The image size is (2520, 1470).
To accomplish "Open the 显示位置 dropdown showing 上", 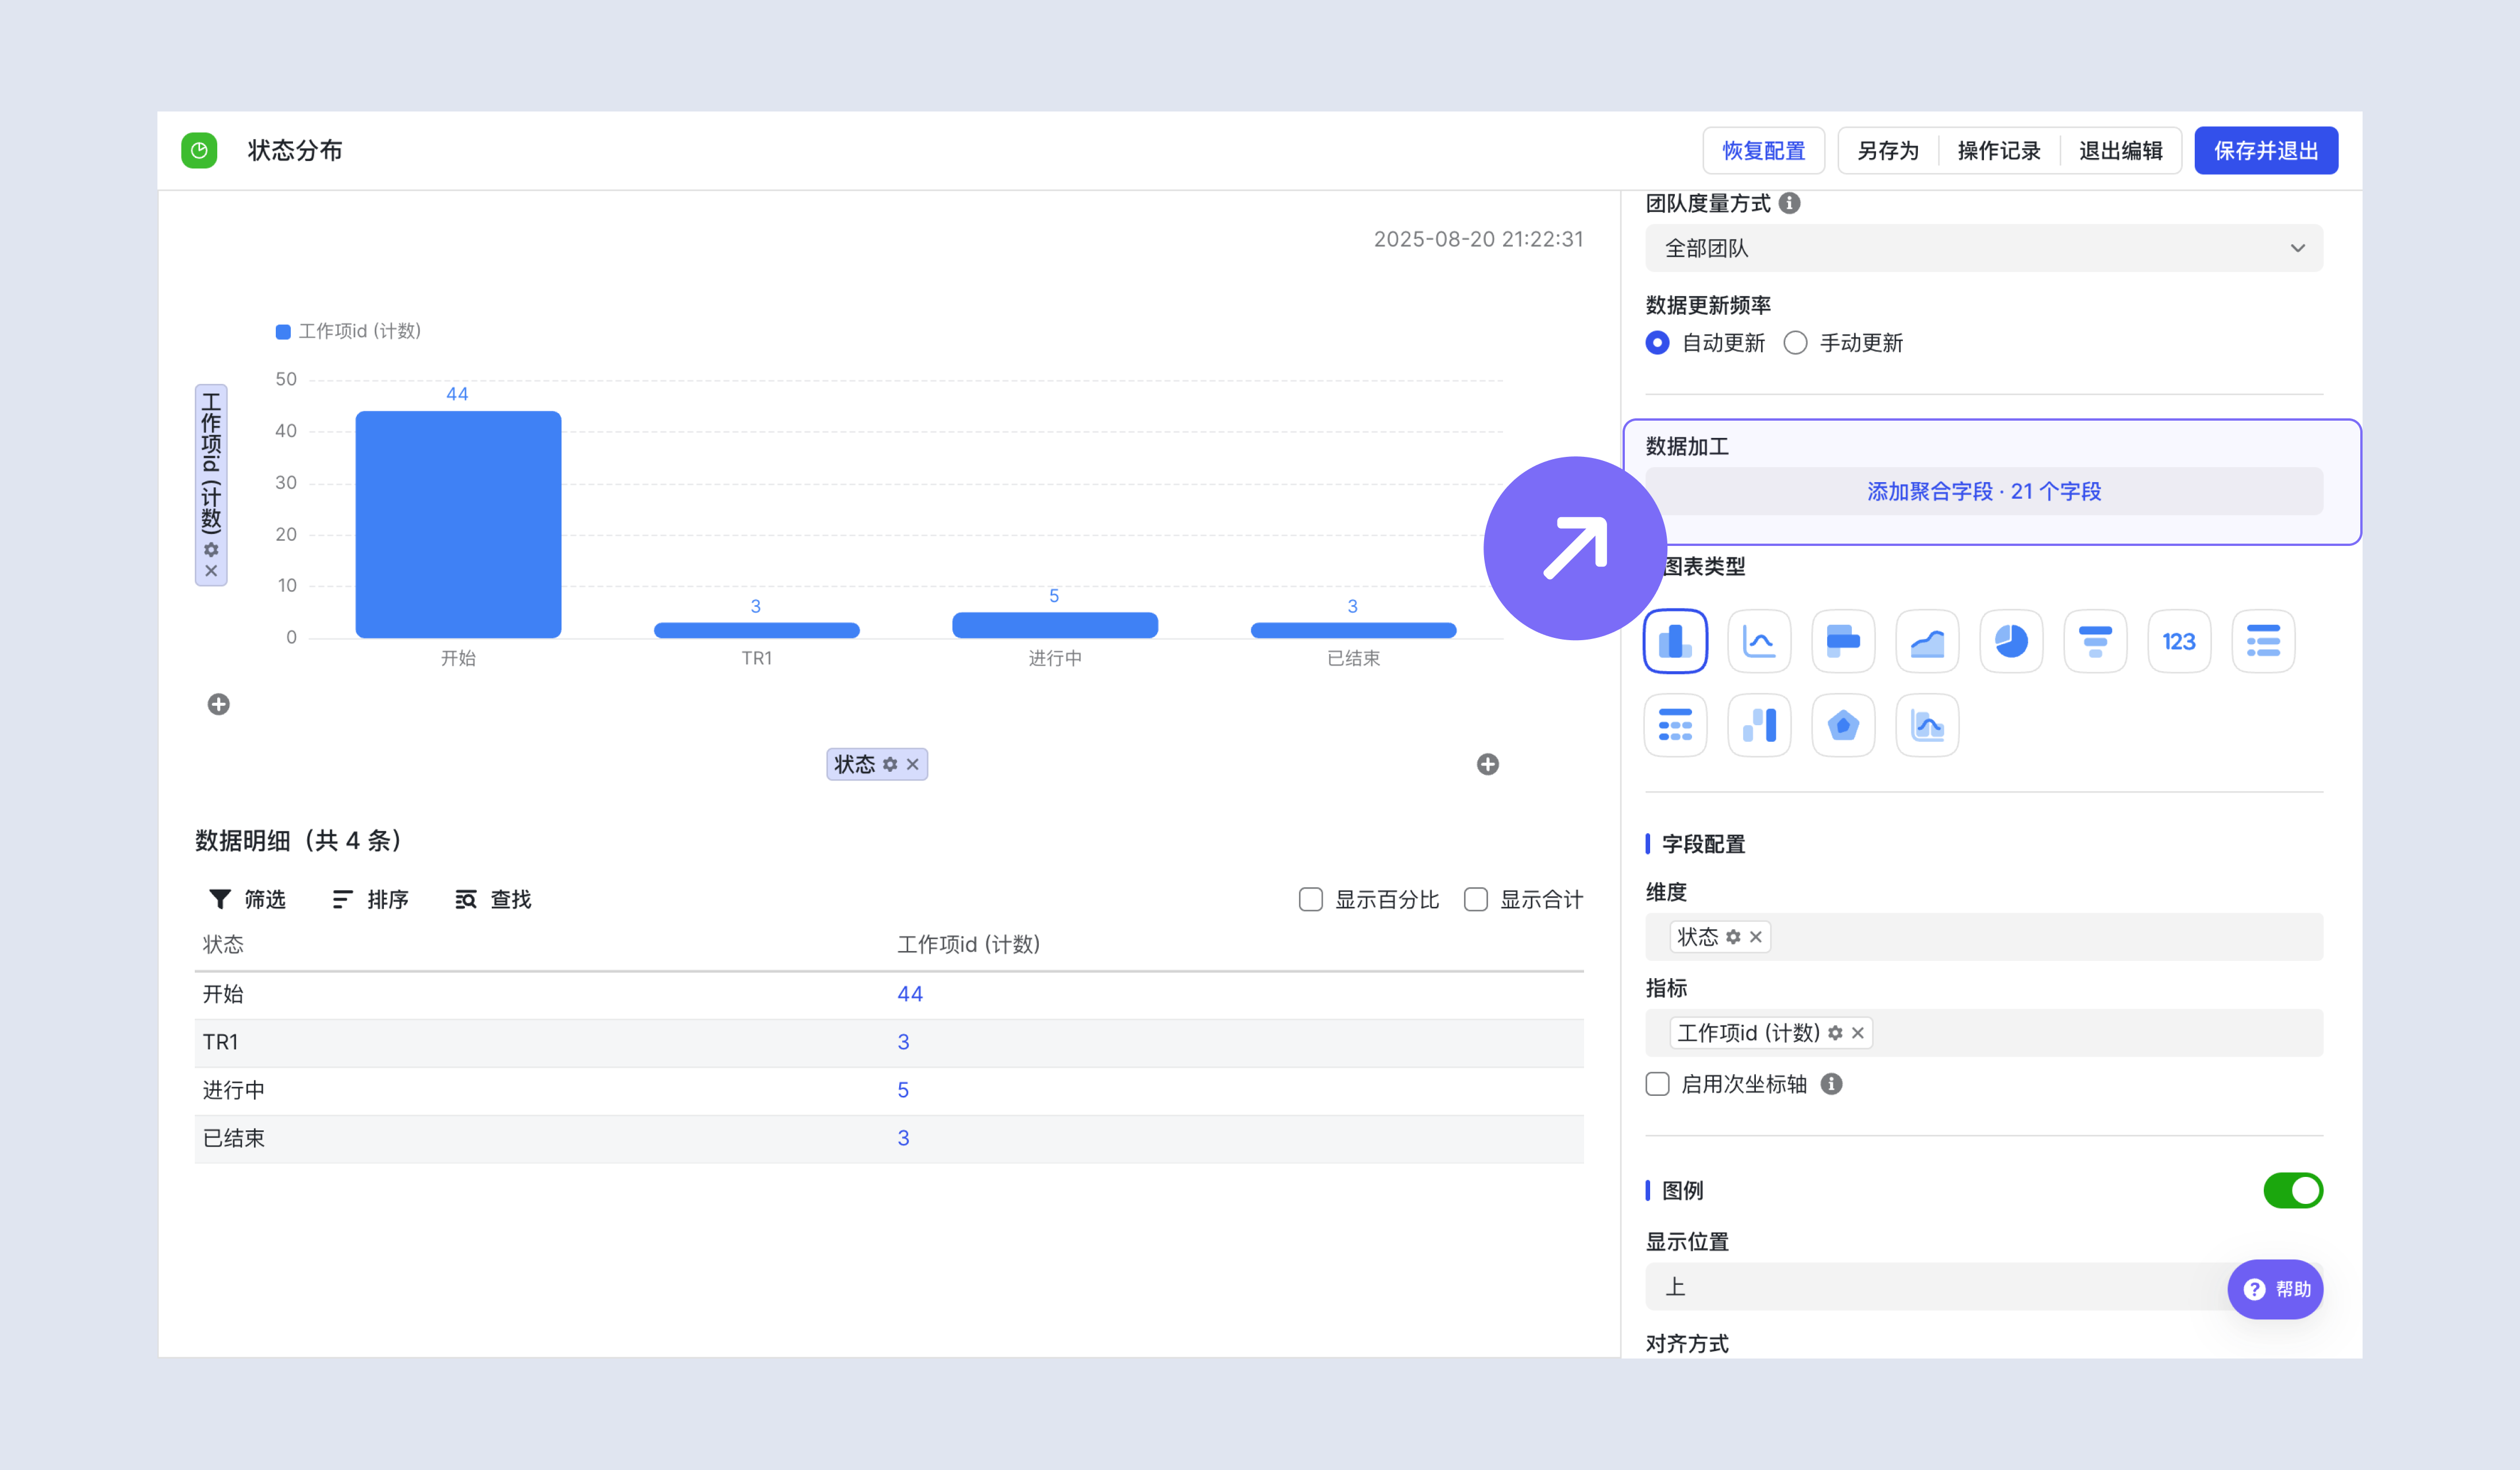I will coord(1983,1286).
